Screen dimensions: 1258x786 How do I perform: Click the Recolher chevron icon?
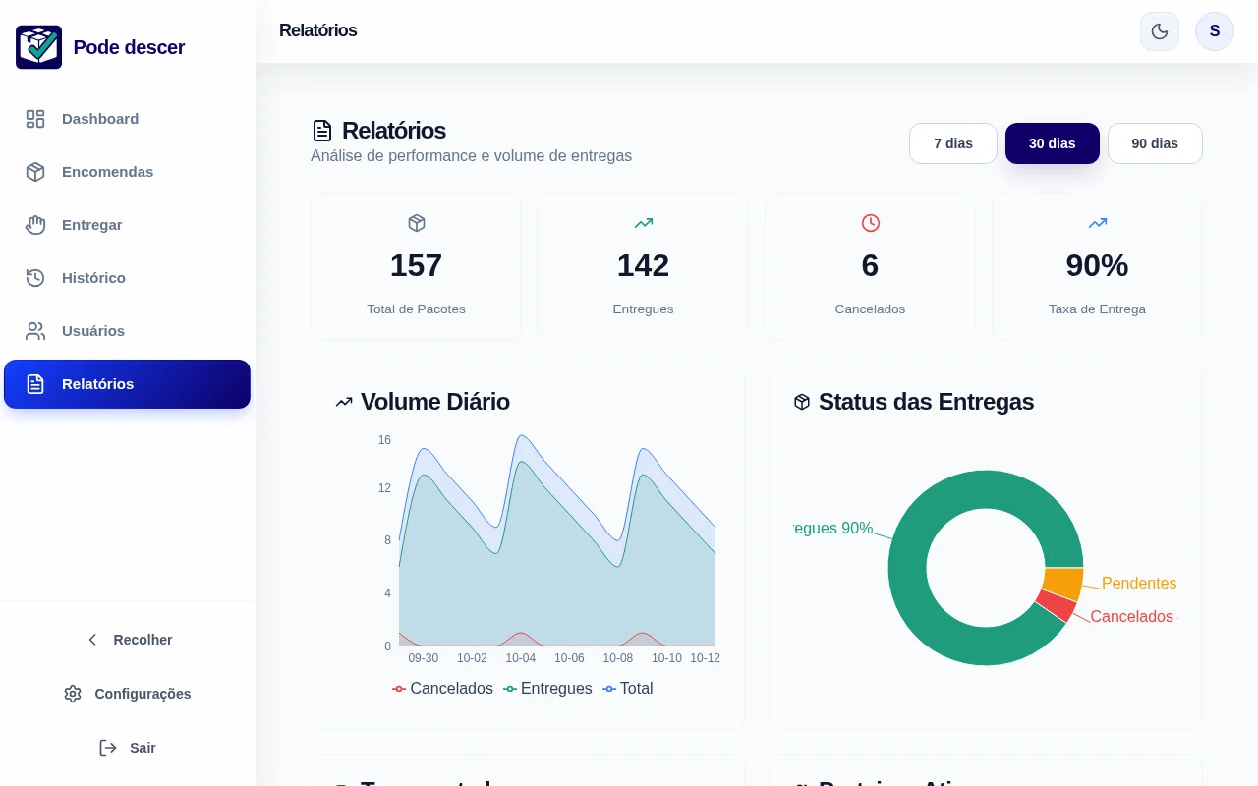[92, 640]
